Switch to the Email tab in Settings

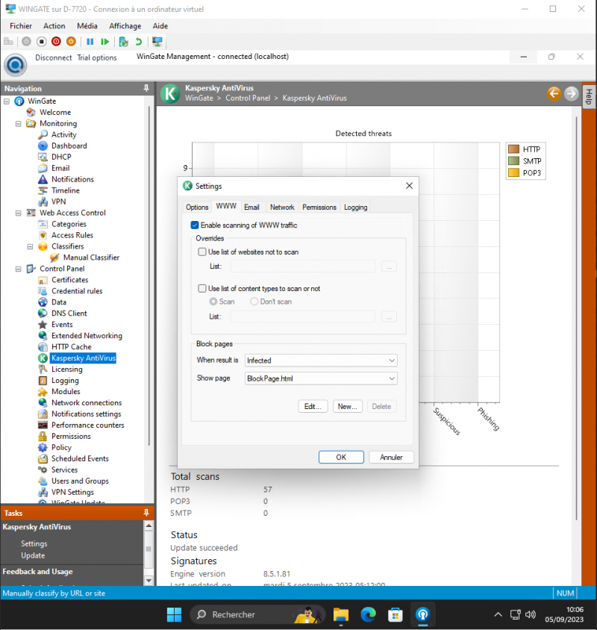(251, 208)
